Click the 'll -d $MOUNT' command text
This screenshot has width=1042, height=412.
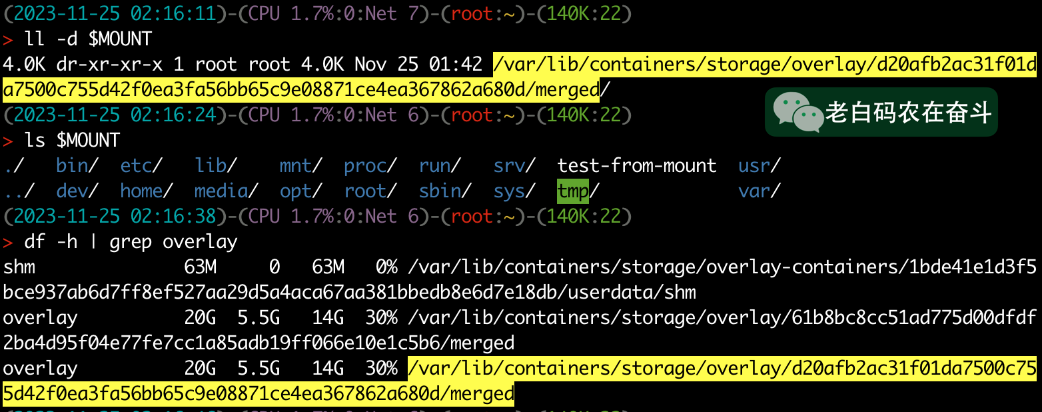[x=88, y=39]
